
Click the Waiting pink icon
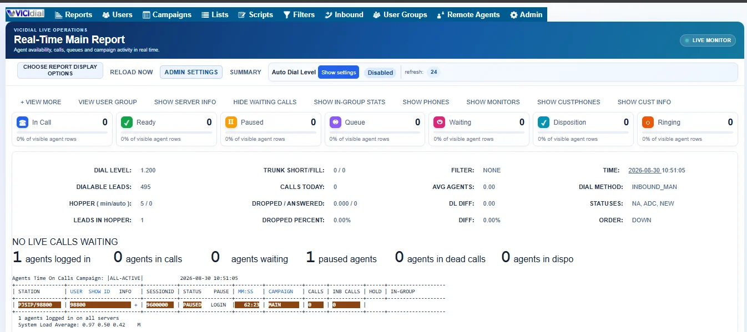[440, 122]
